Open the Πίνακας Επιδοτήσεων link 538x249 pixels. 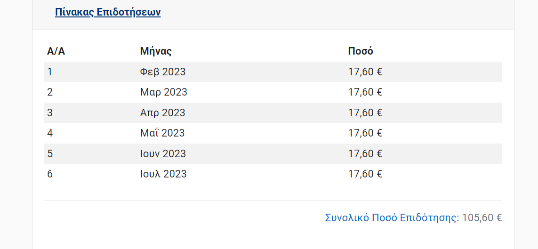click(108, 12)
